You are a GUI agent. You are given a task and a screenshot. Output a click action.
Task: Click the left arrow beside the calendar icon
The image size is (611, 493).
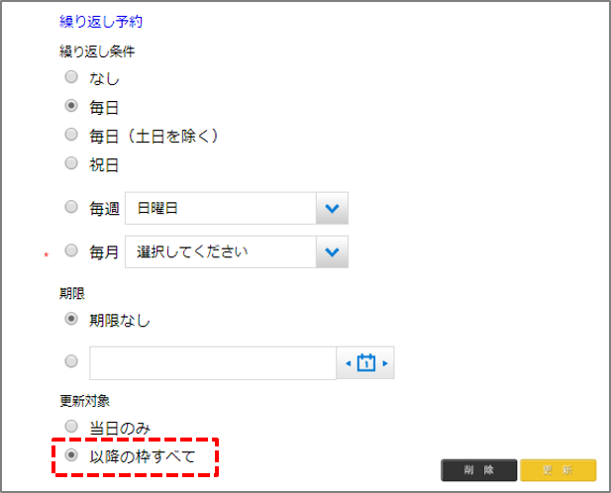coord(348,363)
